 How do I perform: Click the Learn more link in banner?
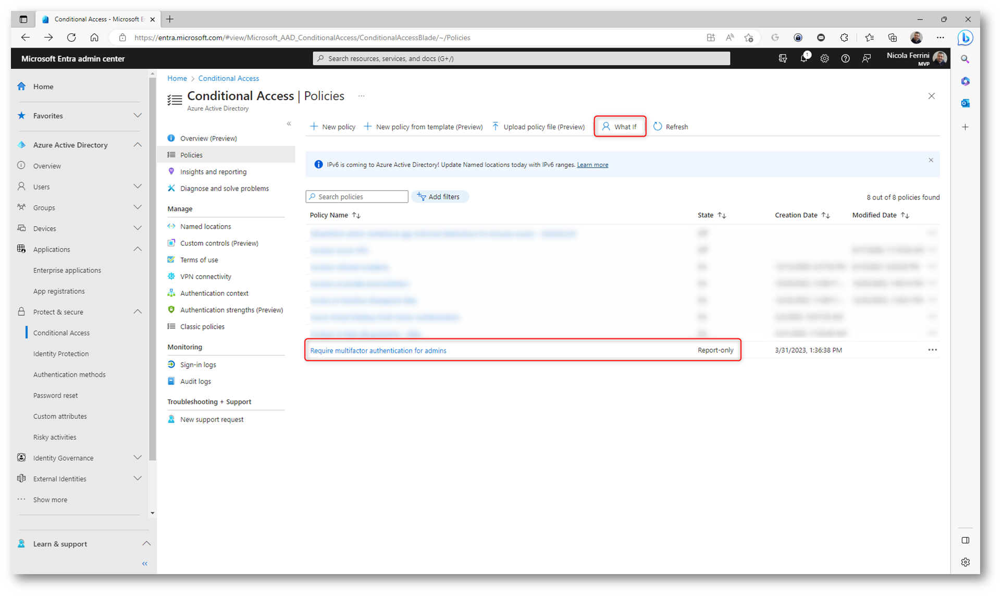click(x=592, y=165)
